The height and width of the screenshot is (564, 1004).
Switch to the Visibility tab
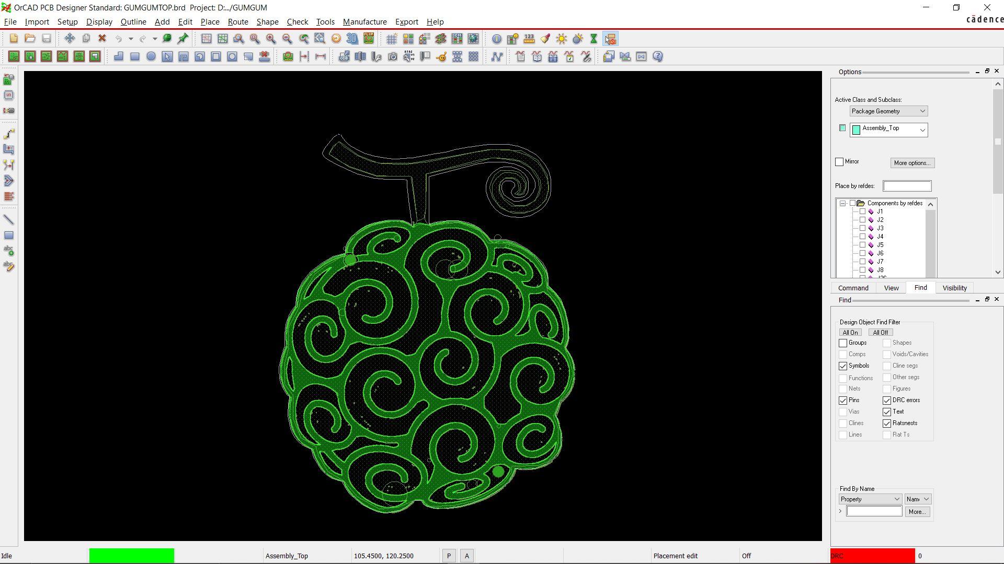point(954,288)
